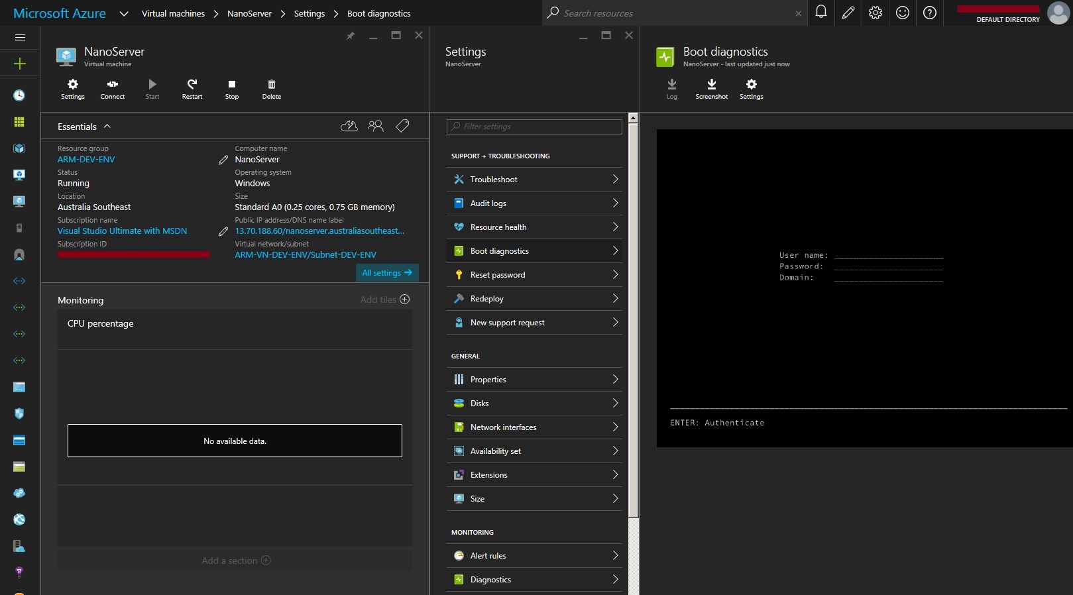Focus the Filter settings input

coord(535,127)
